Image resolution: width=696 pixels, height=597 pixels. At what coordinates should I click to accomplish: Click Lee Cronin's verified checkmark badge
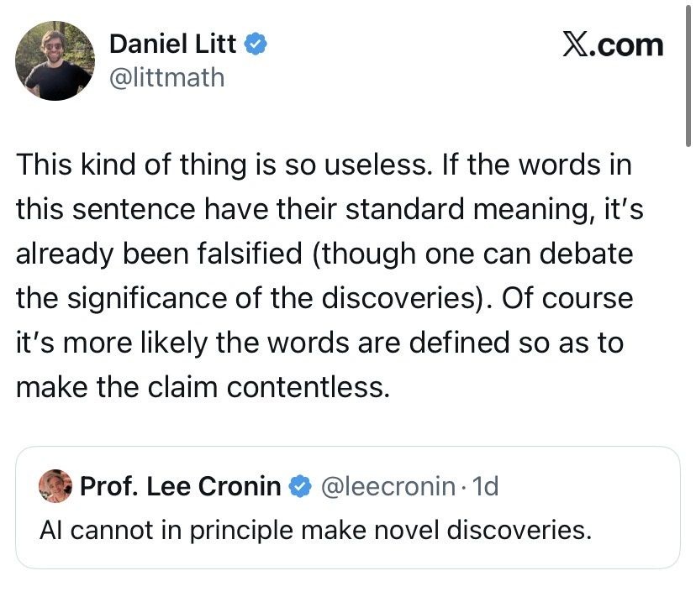pyautogui.click(x=298, y=486)
